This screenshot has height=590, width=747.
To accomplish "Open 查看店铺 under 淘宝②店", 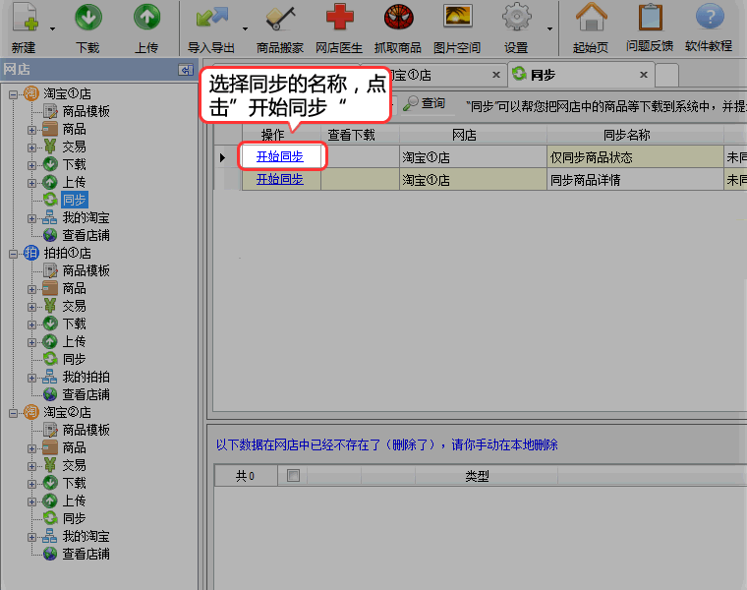I will [86, 554].
